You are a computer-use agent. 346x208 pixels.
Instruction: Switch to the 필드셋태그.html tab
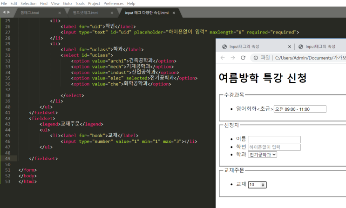[86, 13]
